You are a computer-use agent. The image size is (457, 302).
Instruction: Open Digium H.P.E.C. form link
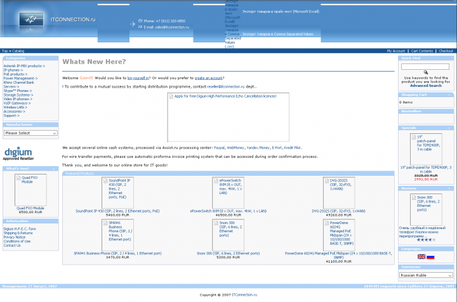click(20, 229)
